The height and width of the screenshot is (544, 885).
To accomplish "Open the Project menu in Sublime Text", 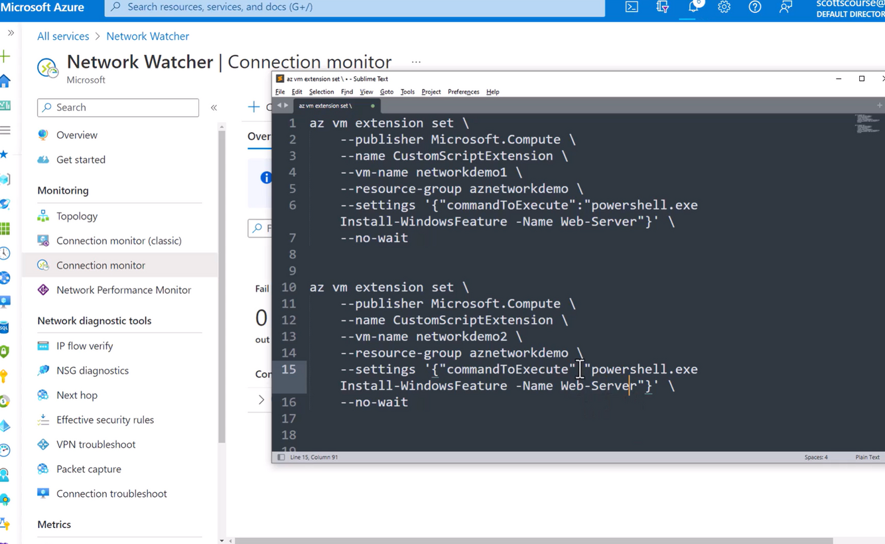I will coord(431,92).
